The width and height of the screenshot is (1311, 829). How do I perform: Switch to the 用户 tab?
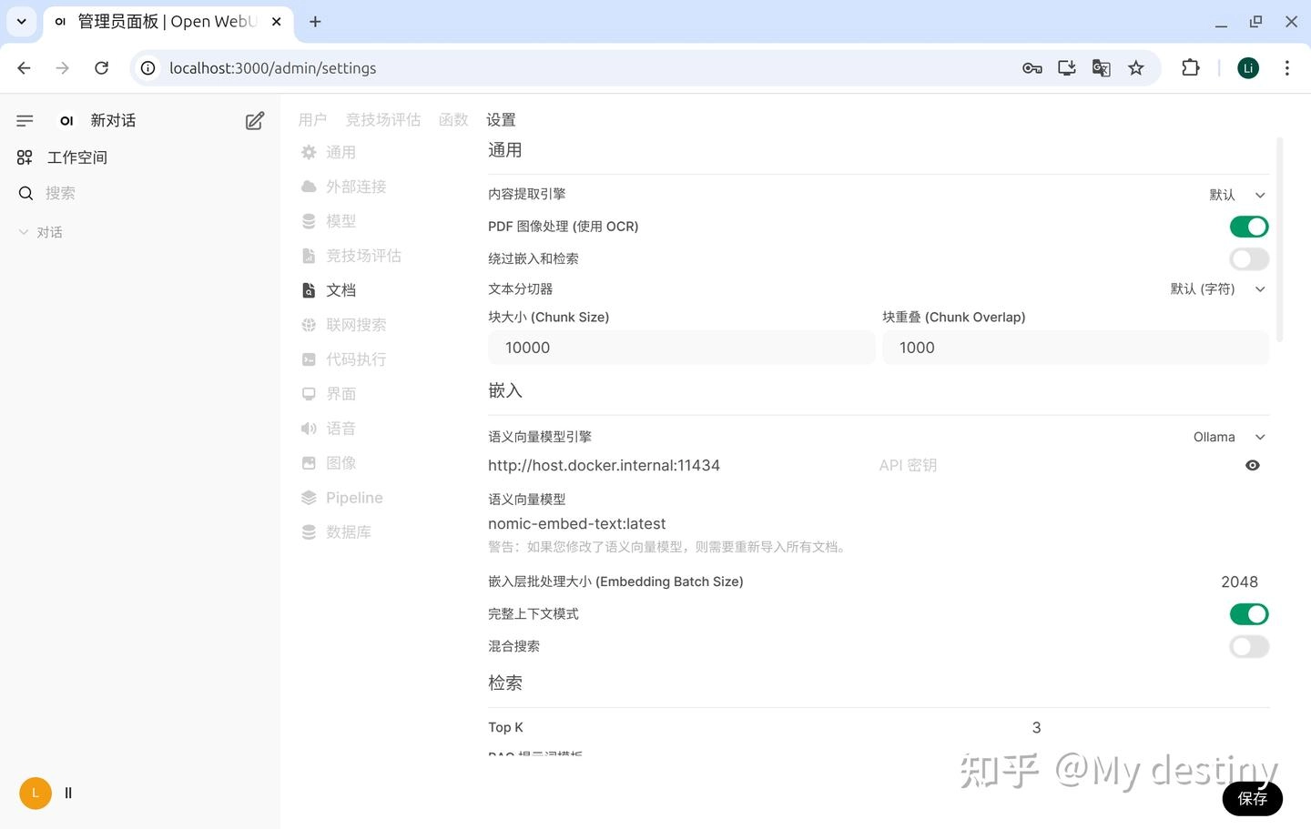tap(312, 120)
